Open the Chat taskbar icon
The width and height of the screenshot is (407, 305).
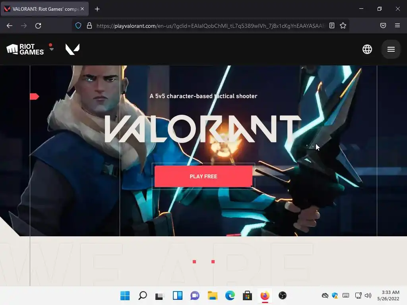(x=195, y=295)
